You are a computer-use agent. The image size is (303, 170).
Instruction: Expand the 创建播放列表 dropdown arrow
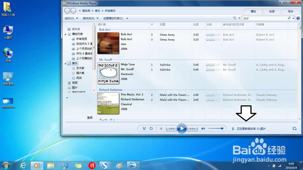coord(127,18)
